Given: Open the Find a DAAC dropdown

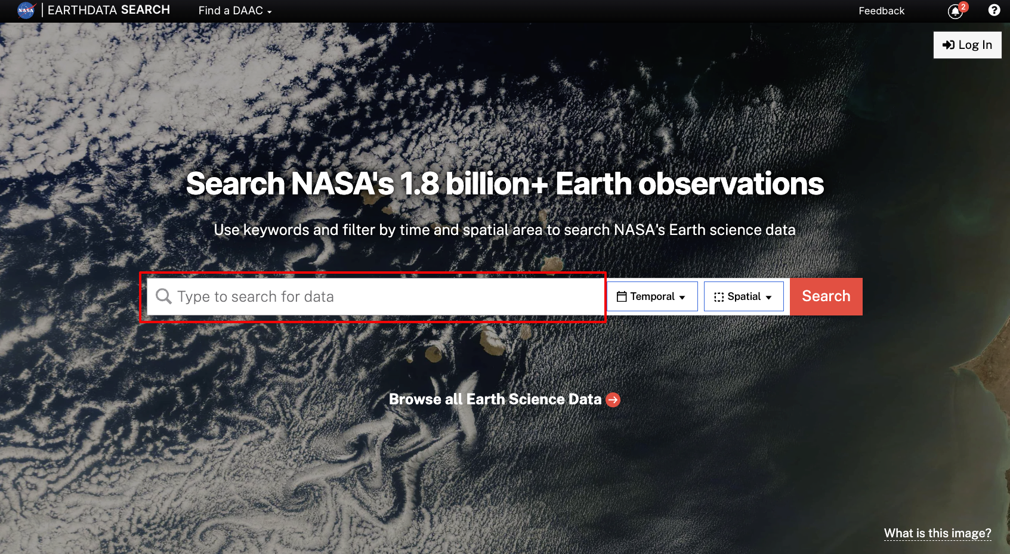Looking at the screenshot, I should point(234,11).
